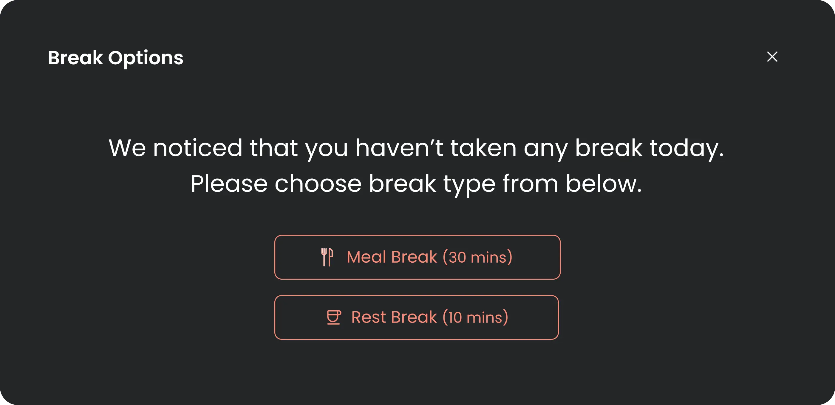Click the fork and knife meal icon

pyautogui.click(x=327, y=257)
